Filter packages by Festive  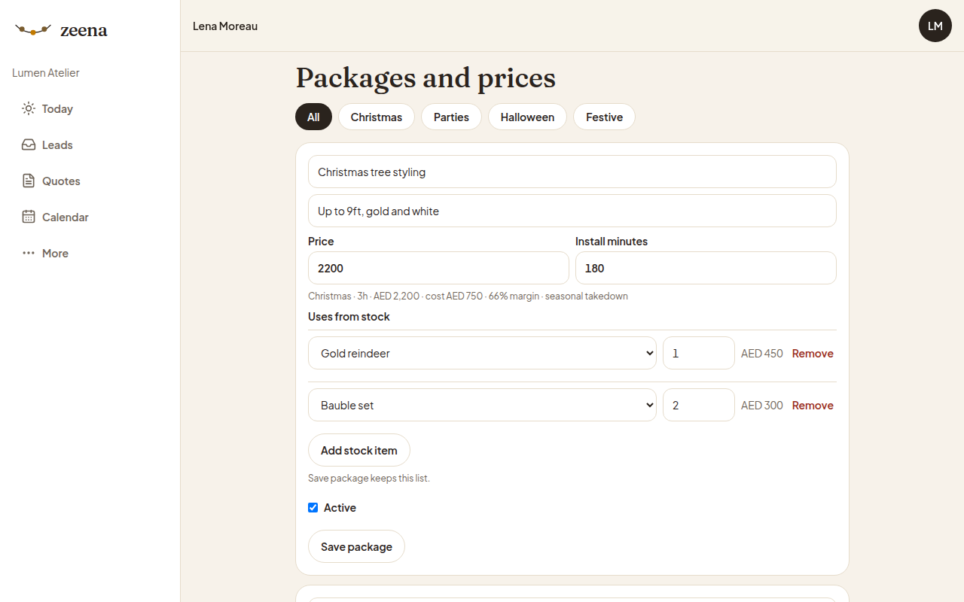tap(604, 117)
